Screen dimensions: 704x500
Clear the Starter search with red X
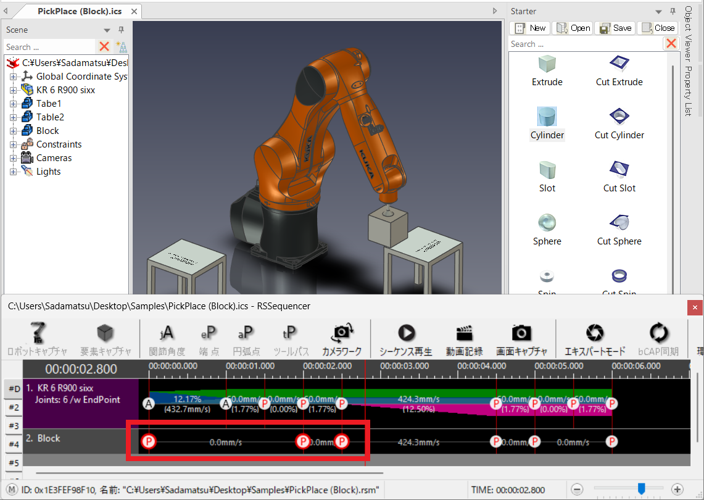pyautogui.click(x=671, y=44)
